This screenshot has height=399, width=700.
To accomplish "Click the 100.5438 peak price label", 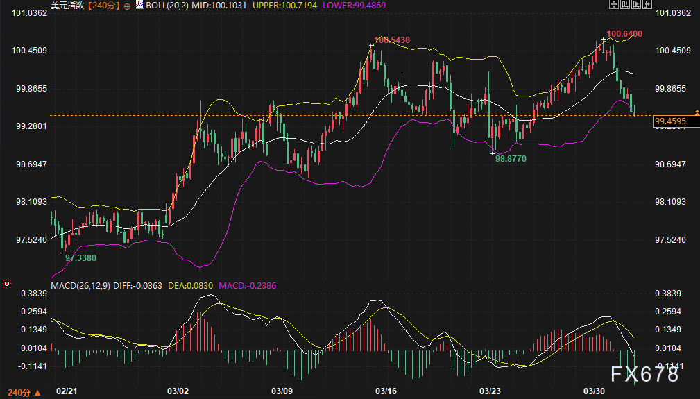I will (392, 40).
